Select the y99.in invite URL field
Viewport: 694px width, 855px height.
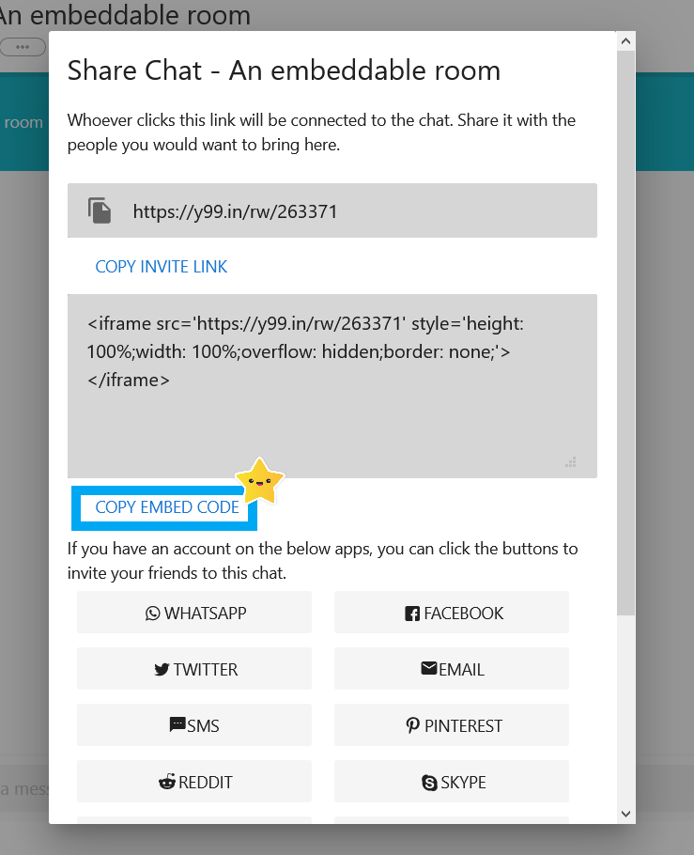pos(332,210)
